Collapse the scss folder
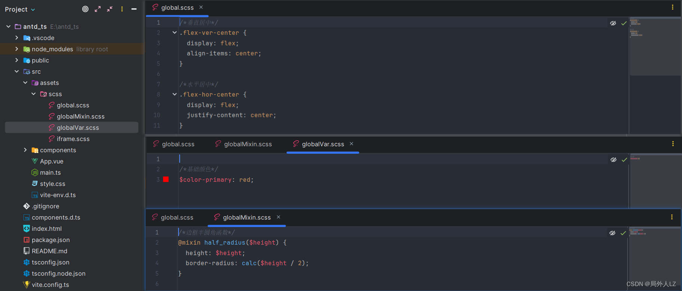Viewport: 682px width, 291px height. point(33,94)
